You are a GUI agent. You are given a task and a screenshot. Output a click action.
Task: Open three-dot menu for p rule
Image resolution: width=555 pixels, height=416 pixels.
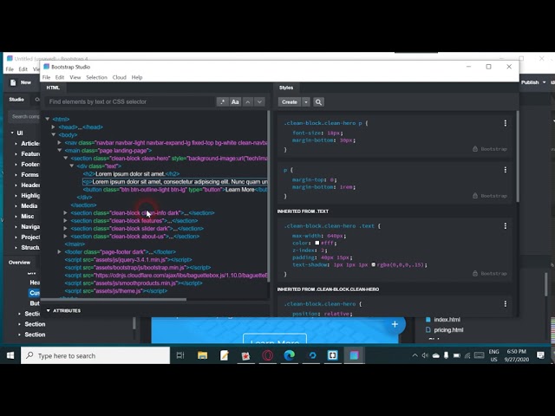pyautogui.click(x=505, y=170)
